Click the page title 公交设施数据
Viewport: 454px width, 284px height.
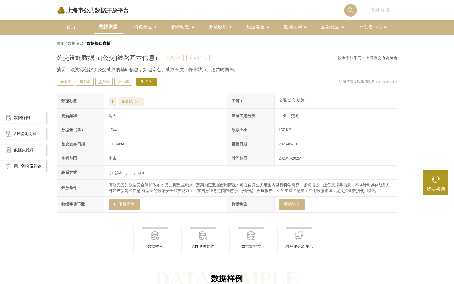pyautogui.click(x=108, y=58)
